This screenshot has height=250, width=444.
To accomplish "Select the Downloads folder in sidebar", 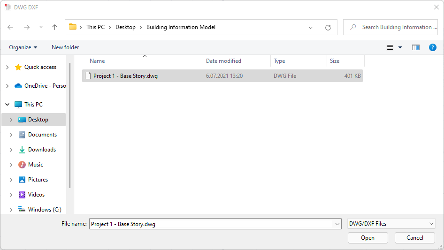I will [42, 150].
